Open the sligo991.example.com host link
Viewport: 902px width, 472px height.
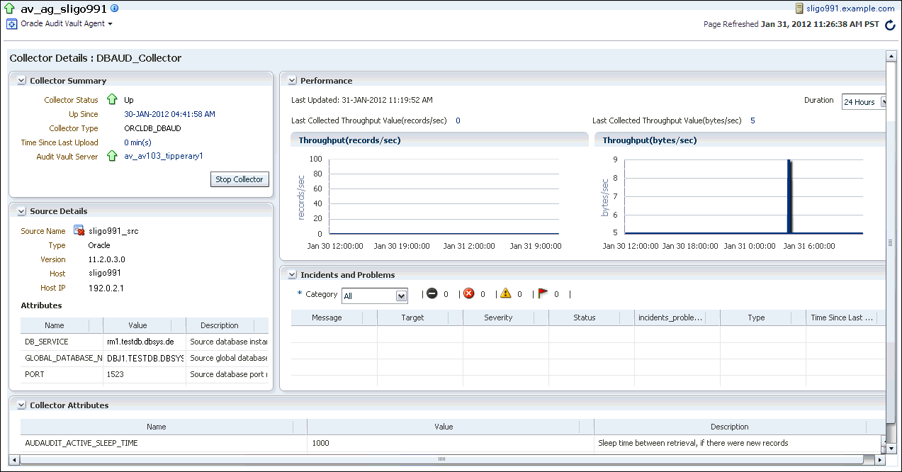(851, 9)
